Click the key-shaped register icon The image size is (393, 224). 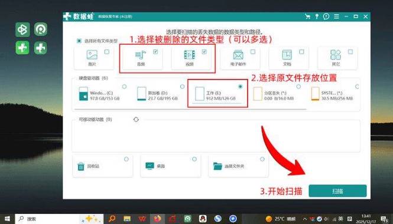[x=317, y=17]
